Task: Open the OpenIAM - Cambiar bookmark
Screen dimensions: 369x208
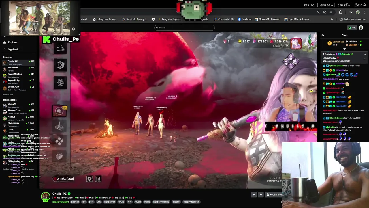Action: coord(268,19)
